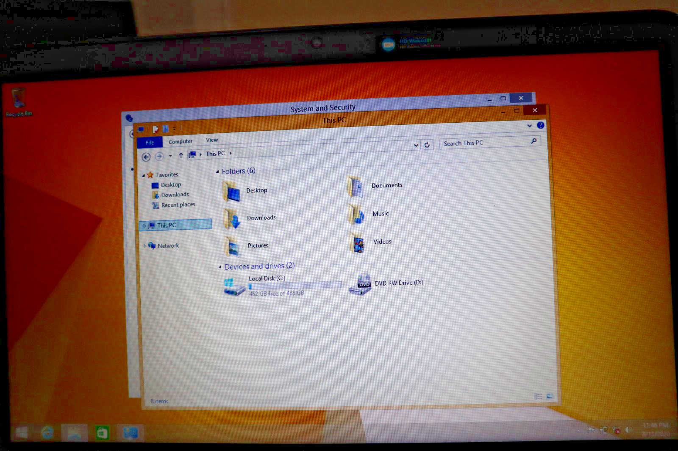
Task: Collapse the Devices and drives group
Action: 220,267
